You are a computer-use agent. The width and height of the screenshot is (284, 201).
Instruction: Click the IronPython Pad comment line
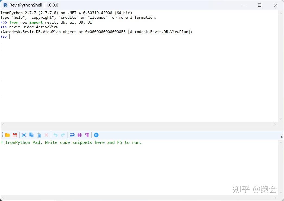71,142
